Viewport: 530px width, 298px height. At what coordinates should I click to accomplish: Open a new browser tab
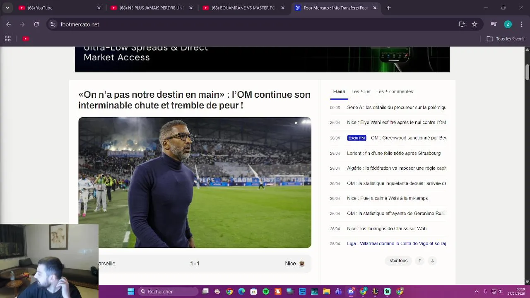coord(388,8)
